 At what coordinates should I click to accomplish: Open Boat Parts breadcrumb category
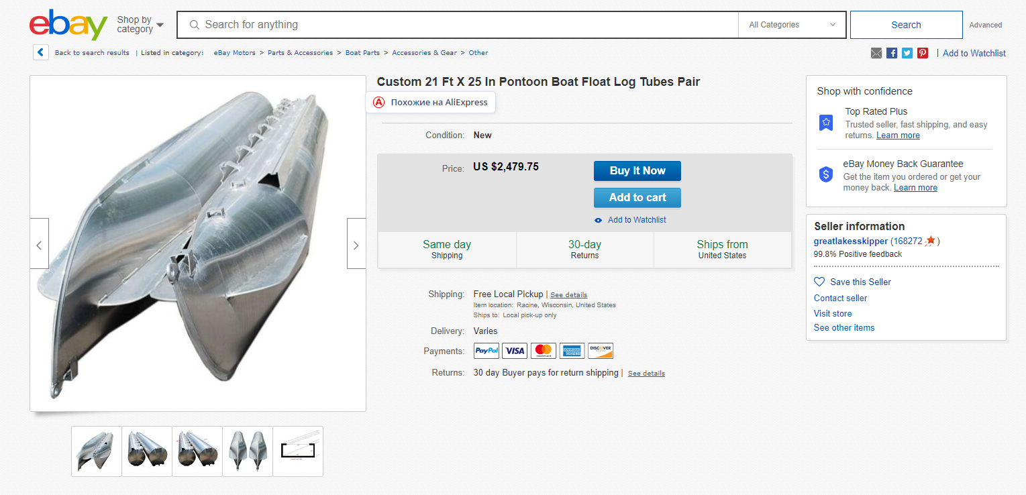pyautogui.click(x=362, y=53)
